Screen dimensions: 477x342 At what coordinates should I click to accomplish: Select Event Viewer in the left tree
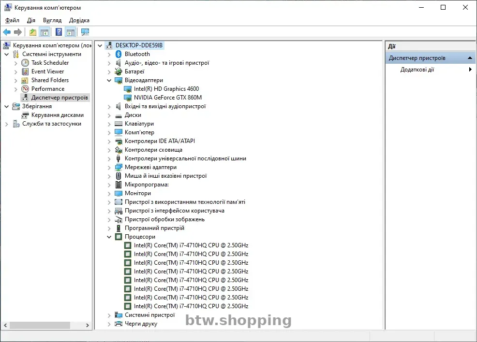tap(47, 71)
